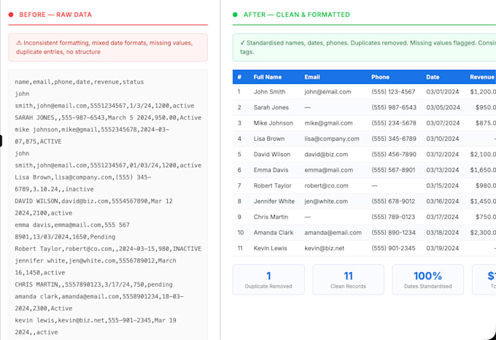Select the Lisa Brown name cell
Screen dimensions: 496x340
point(269,139)
